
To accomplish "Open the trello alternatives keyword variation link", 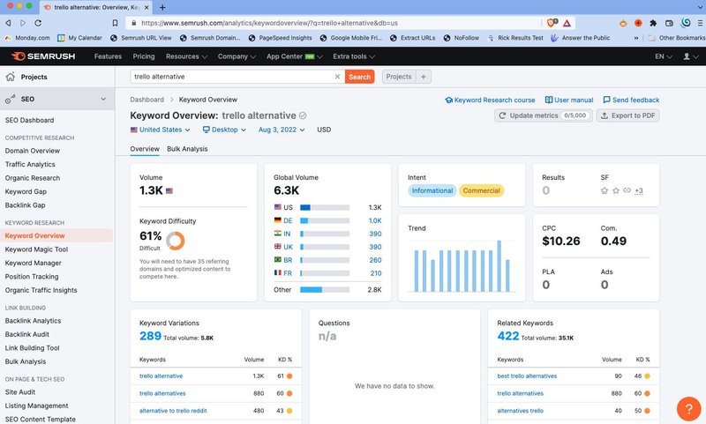I will click(x=162, y=393).
